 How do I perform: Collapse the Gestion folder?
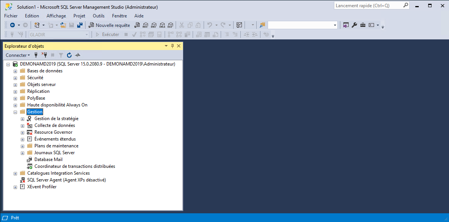[16, 112]
